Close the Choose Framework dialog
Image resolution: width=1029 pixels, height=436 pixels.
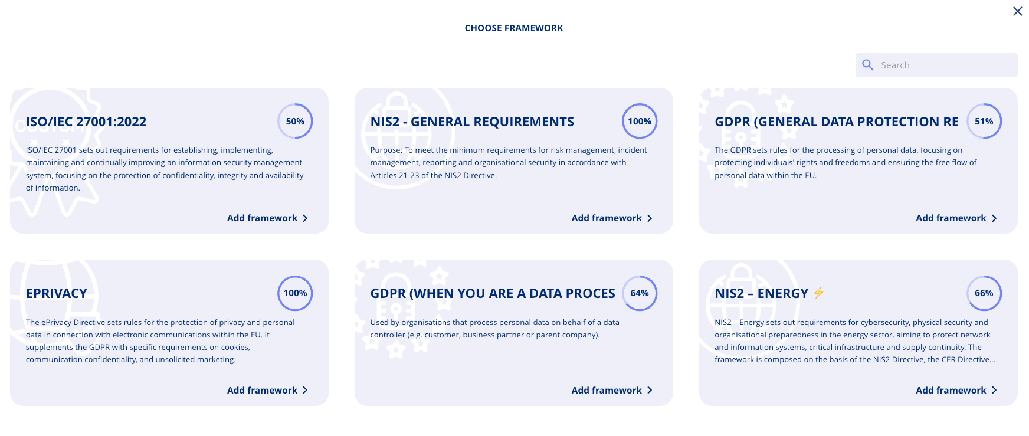pyautogui.click(x=1018, y=11)
